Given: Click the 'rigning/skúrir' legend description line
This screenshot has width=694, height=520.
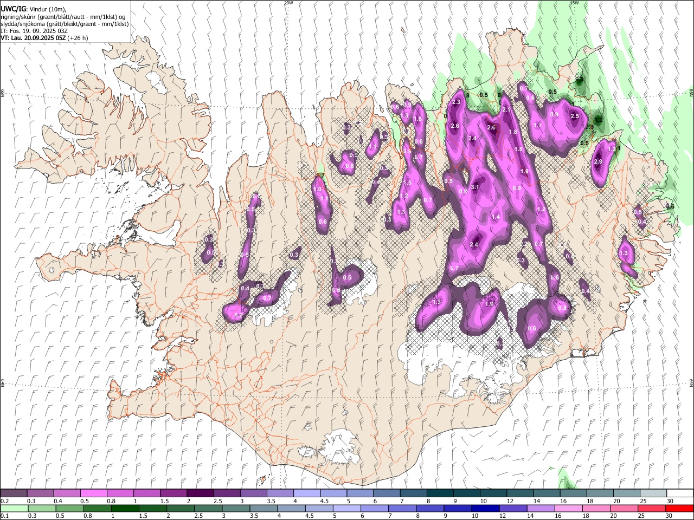Looking at the screenshot, I should [63, 17].
